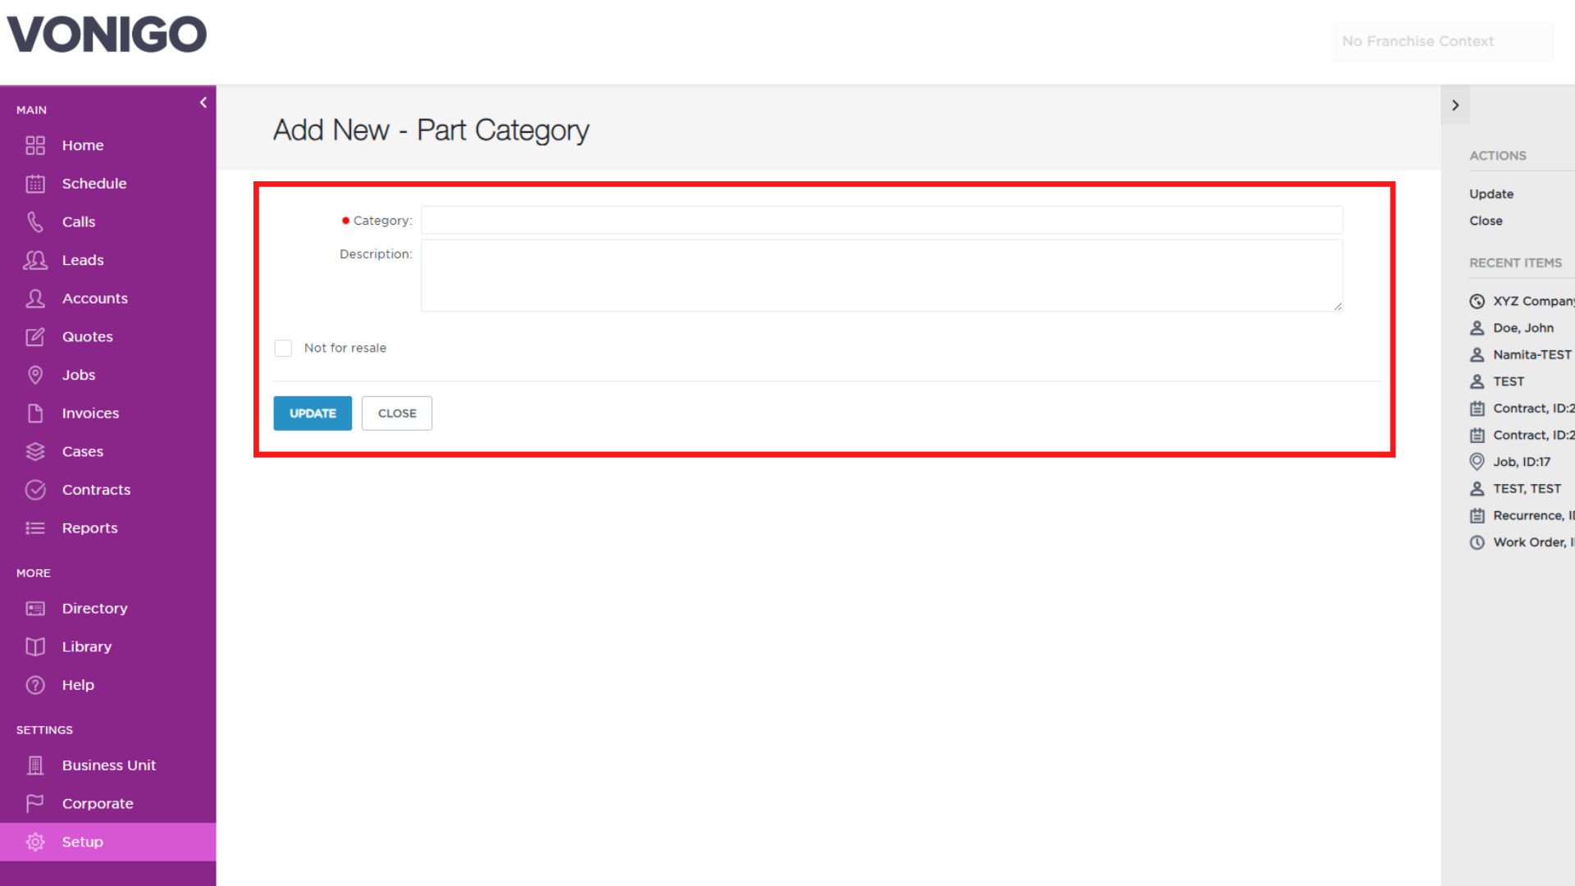The image size is (1575, 886).
Task: Open the Schedule calendar icon
Action: 35,184
